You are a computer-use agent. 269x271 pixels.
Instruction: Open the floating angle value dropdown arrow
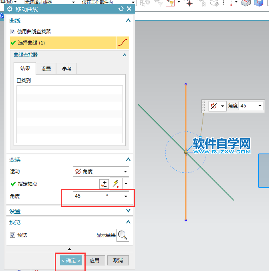[260, 106]
